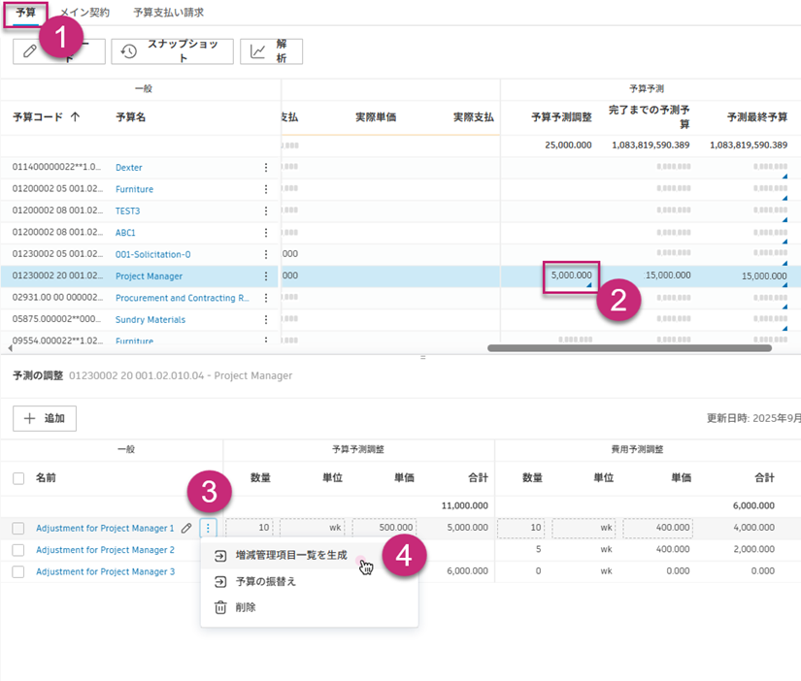Check Adjustment for Project Manager 1 checkbox
The width and height of the screenshot is (801, 681).
[x=18, y=529]
